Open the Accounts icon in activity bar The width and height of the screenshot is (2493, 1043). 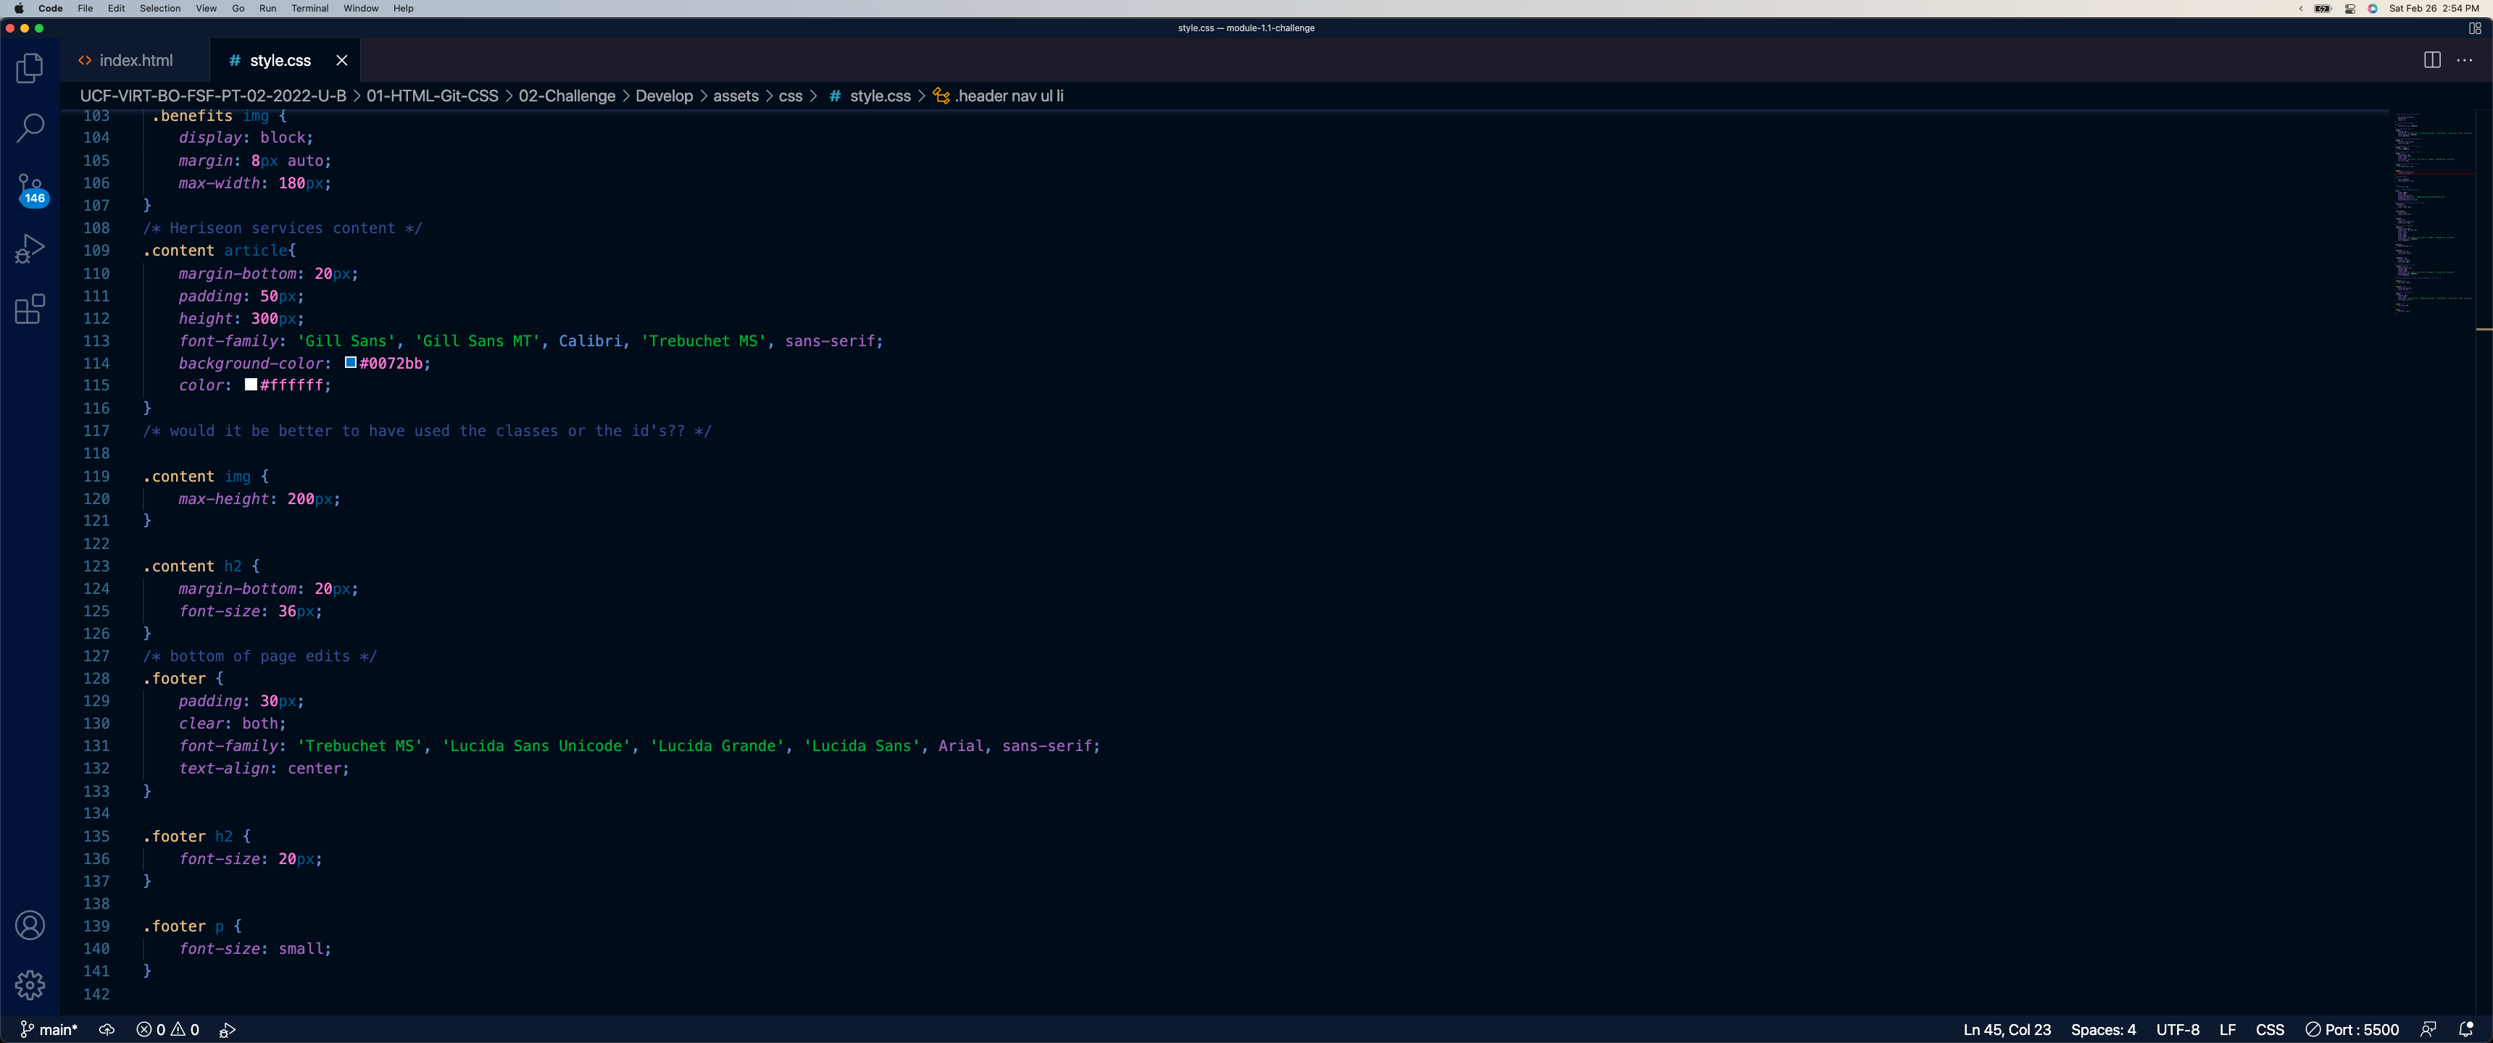point(30,925)
